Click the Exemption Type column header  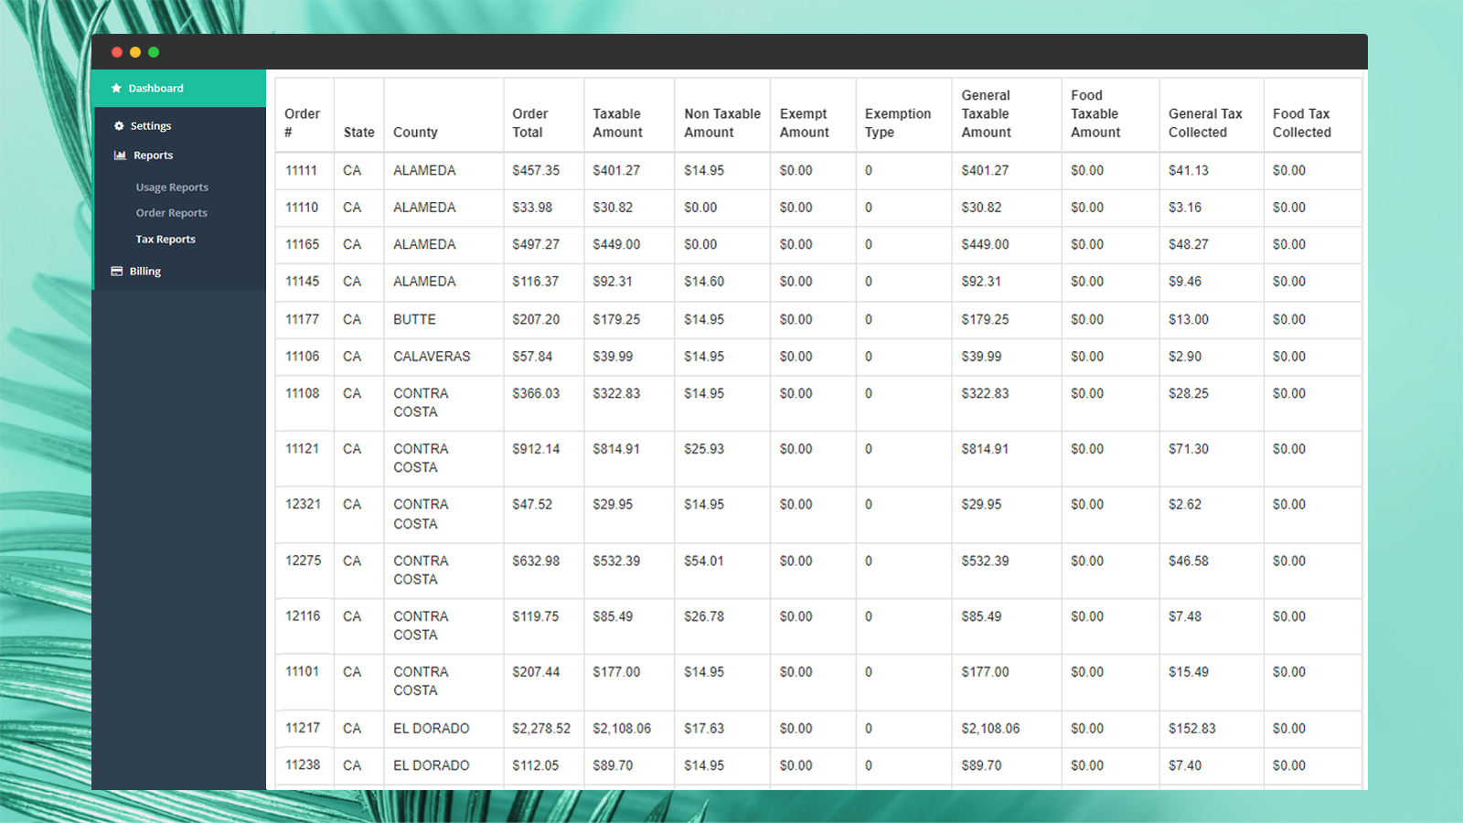pyautogui.click(x=898, y=123)
